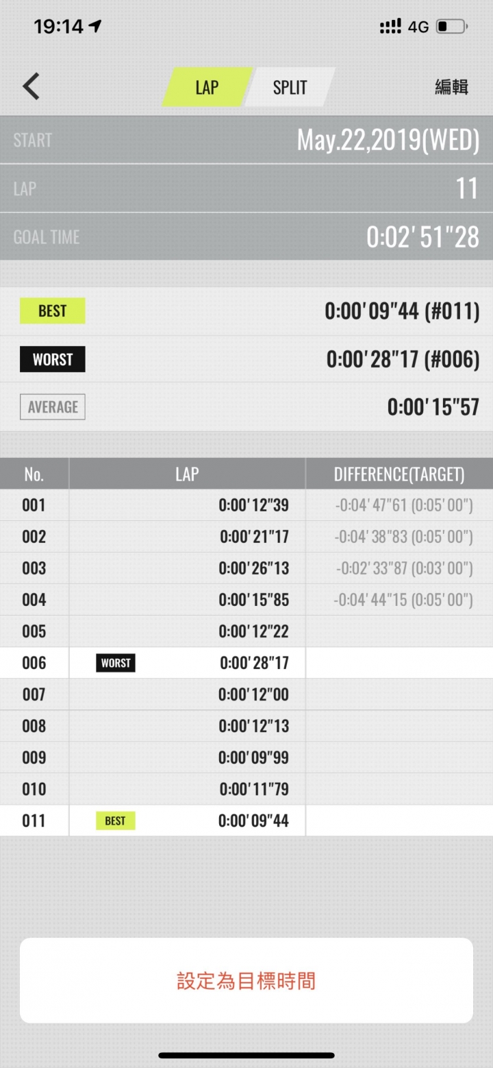Tap the WORST tag on lap 006
Screen dimensions: 493x1068
(x=116, y=663)
